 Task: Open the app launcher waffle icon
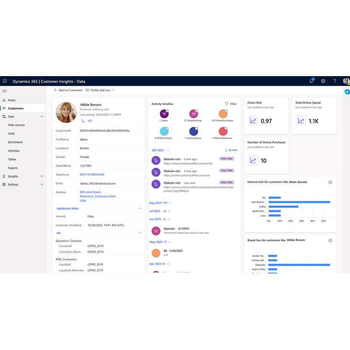[5, 81]
